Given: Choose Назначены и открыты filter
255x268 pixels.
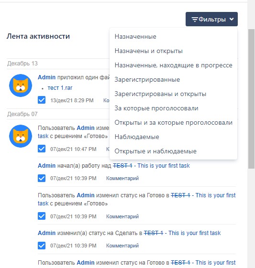Looking at the screenshot, I should 173,51.
